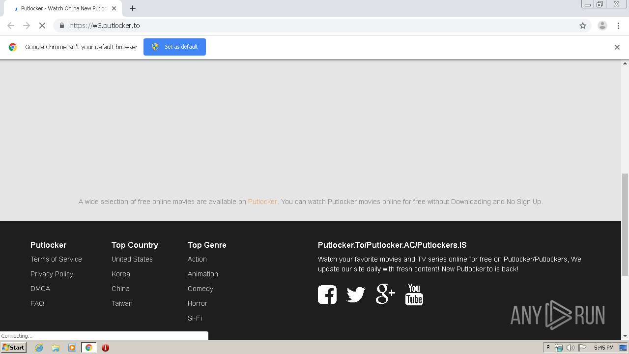Browse the Comedy genre
Viewport: 629px width, 354px height.
pos(200,289)
